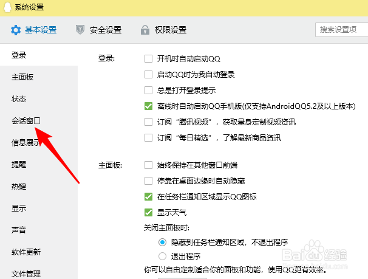Uncheck 离线时自动启动QQ手机版 option
The image size is (368, 279).
(x=148, y=106)
